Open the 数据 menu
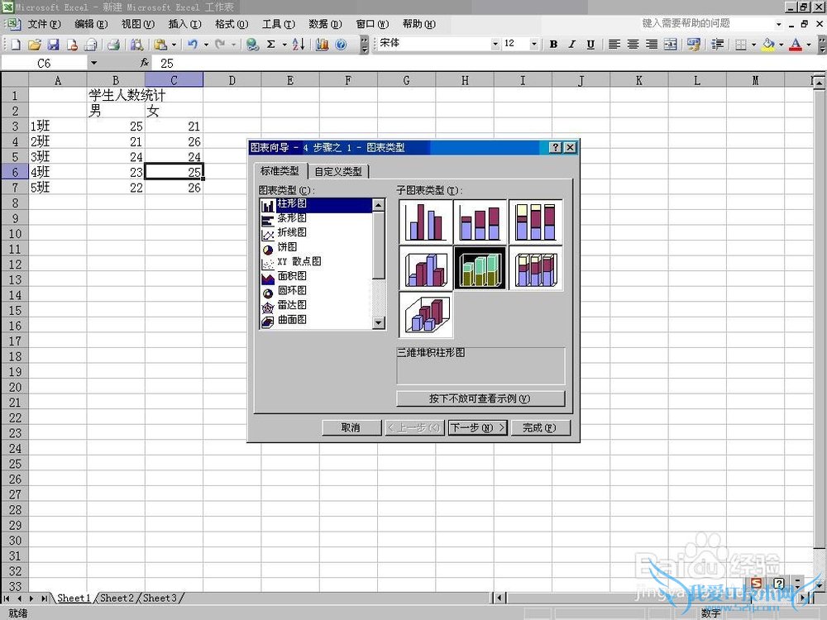 (323, 24)
